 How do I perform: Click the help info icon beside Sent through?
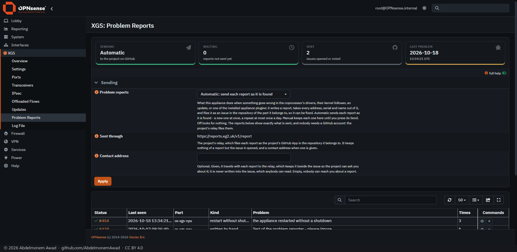96,136
